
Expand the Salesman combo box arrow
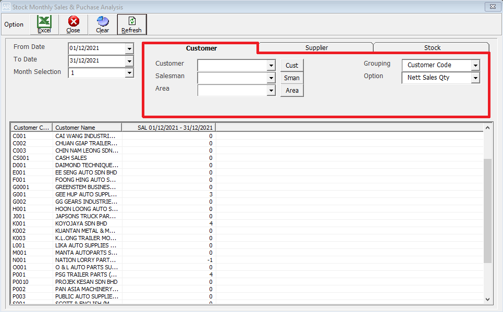[271, 78]
